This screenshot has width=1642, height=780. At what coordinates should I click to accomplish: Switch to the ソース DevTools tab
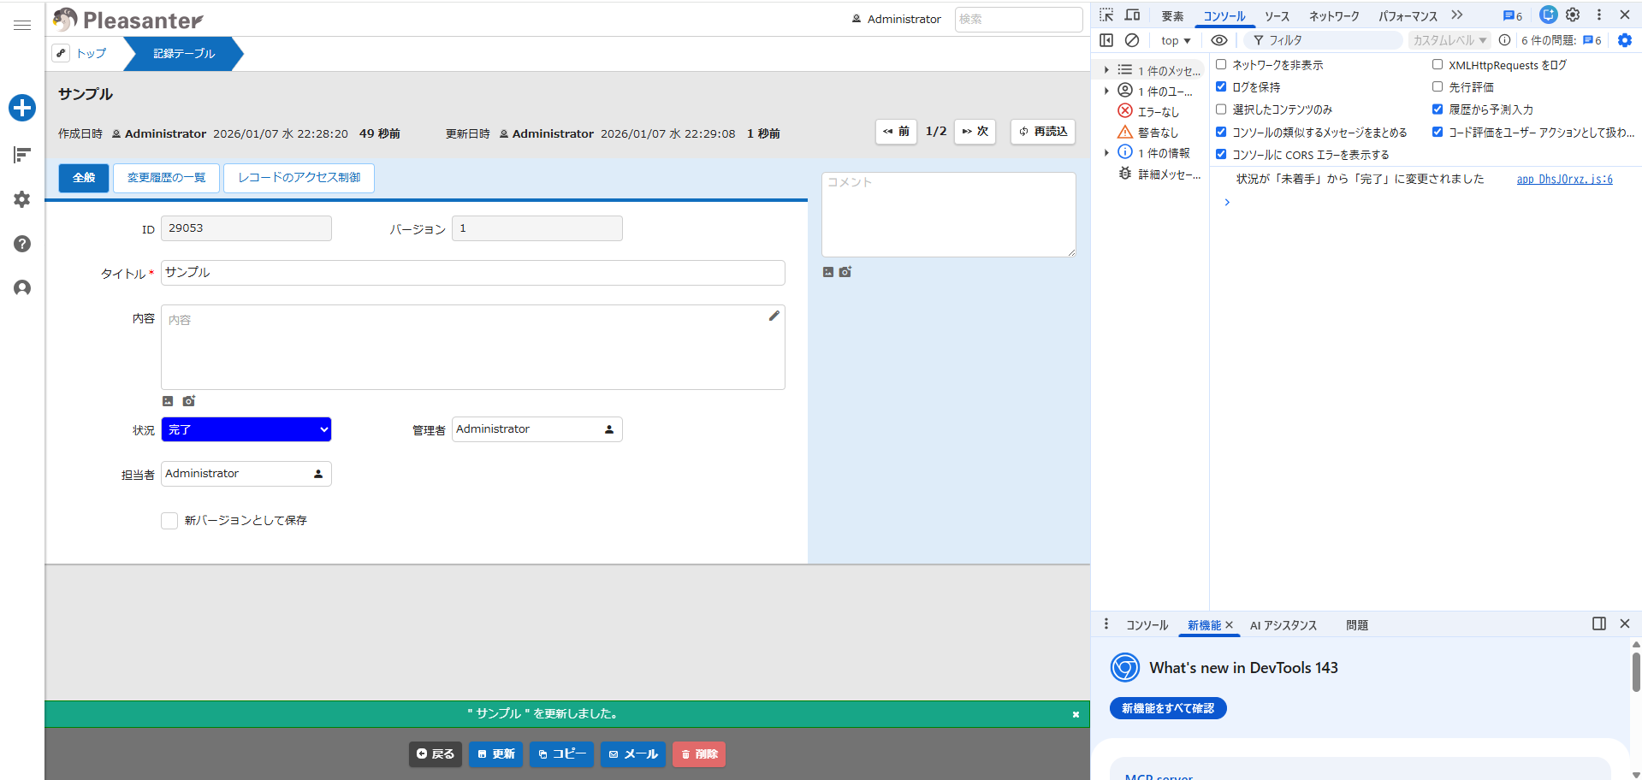[x=1277, y=16]
